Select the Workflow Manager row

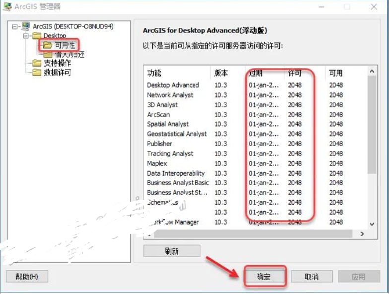tap(256, 222)
